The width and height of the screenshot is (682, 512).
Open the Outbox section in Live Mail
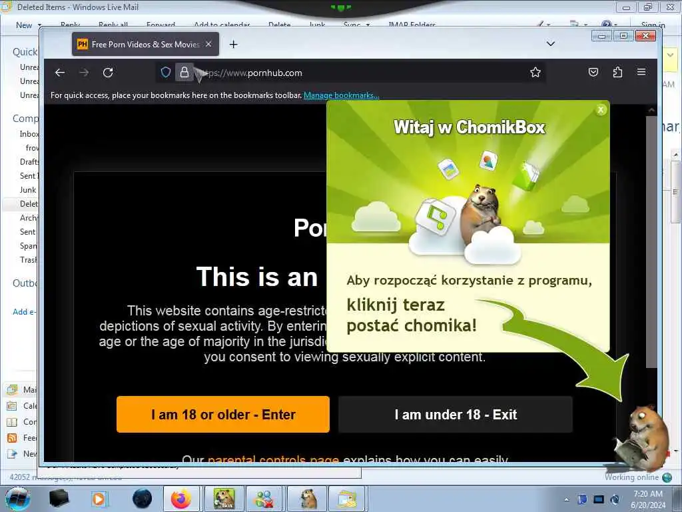pos(25,283)
